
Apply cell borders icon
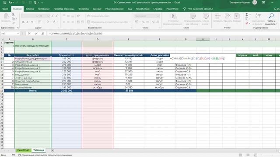click(x=40, y=22)
